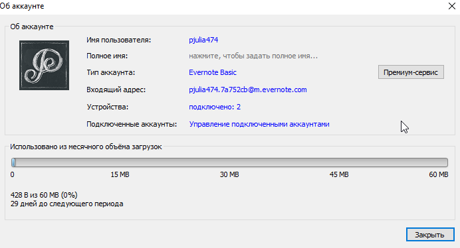Click the '60 MB' scale label
This screenshot has height=248, width=460.
(439, 174)
